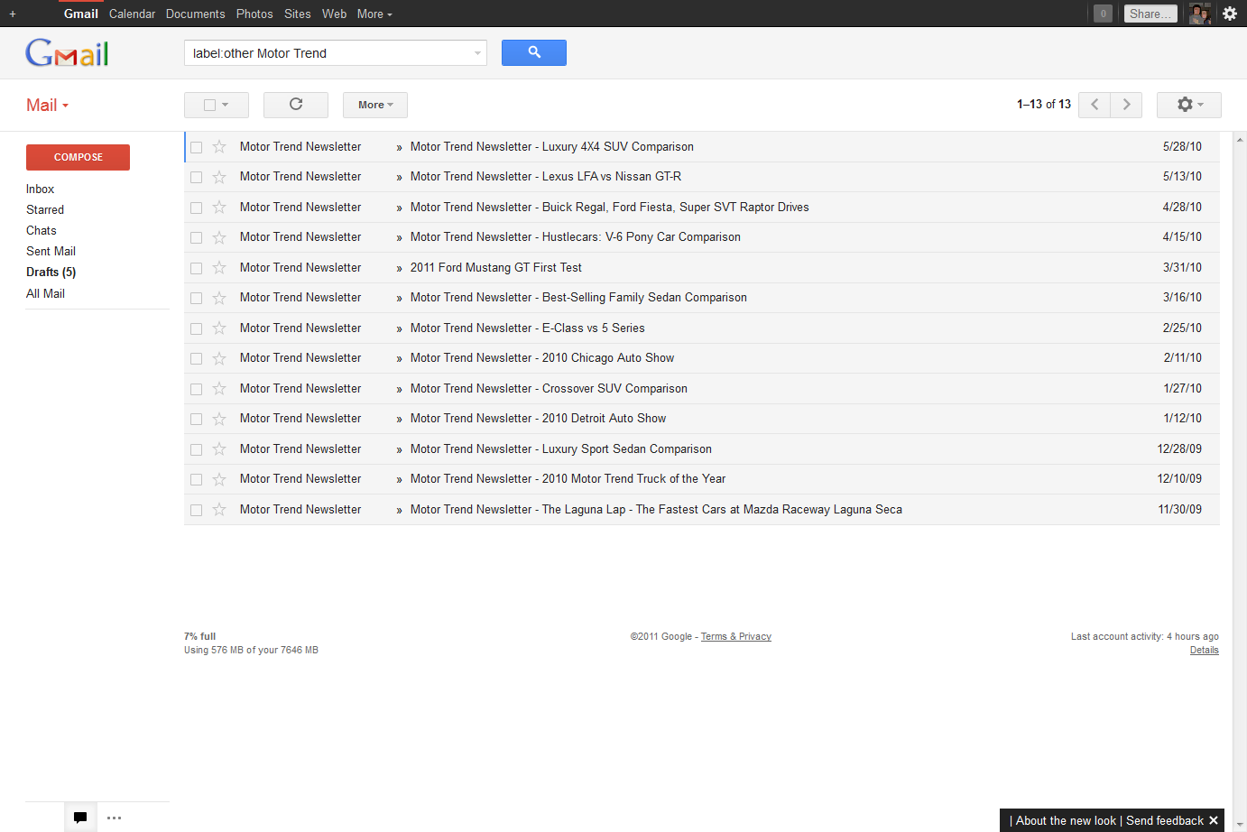The image size is (1247, 832).
Task: Star the Best-Selling Family Sedan email
Action: click(219, 298)
